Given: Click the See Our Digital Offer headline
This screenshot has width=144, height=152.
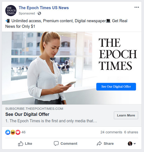Looking at the screenshot, I should tap(27, 114).
